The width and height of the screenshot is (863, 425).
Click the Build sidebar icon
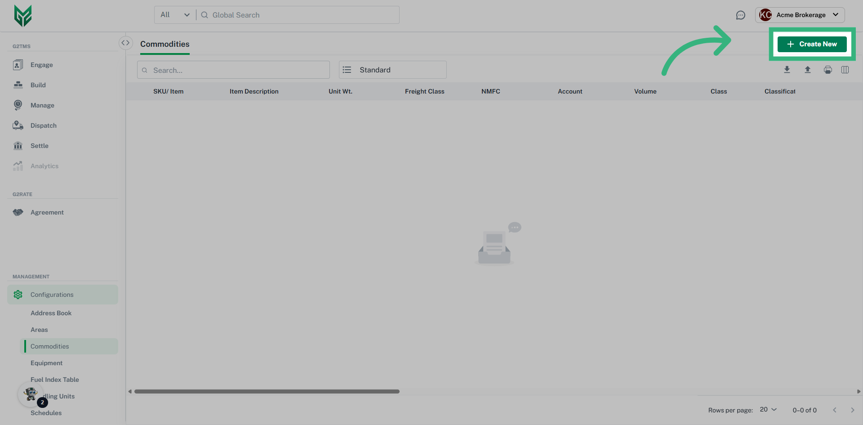click(18, 85)
